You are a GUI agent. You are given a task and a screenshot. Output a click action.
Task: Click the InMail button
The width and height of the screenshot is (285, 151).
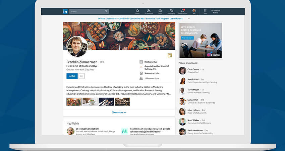tap(72, 76)
